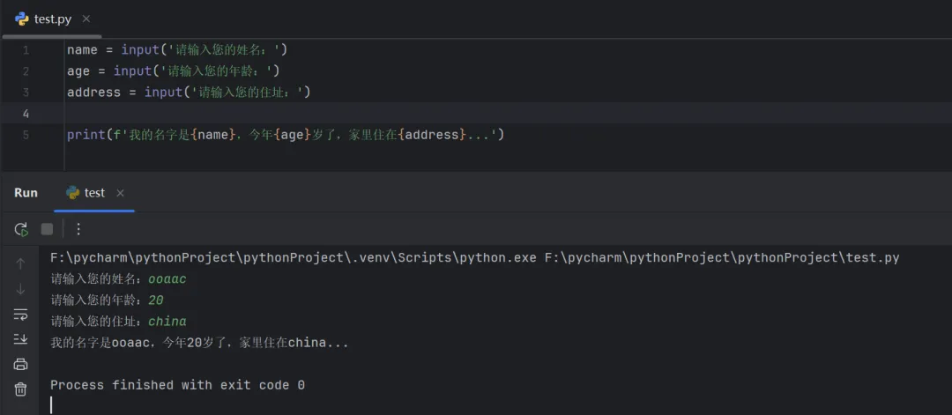This screenshot has width=952, height=415.
Task: Click the console cursor line at bottom
Action: pyautogui.click(x=52, y=405)
